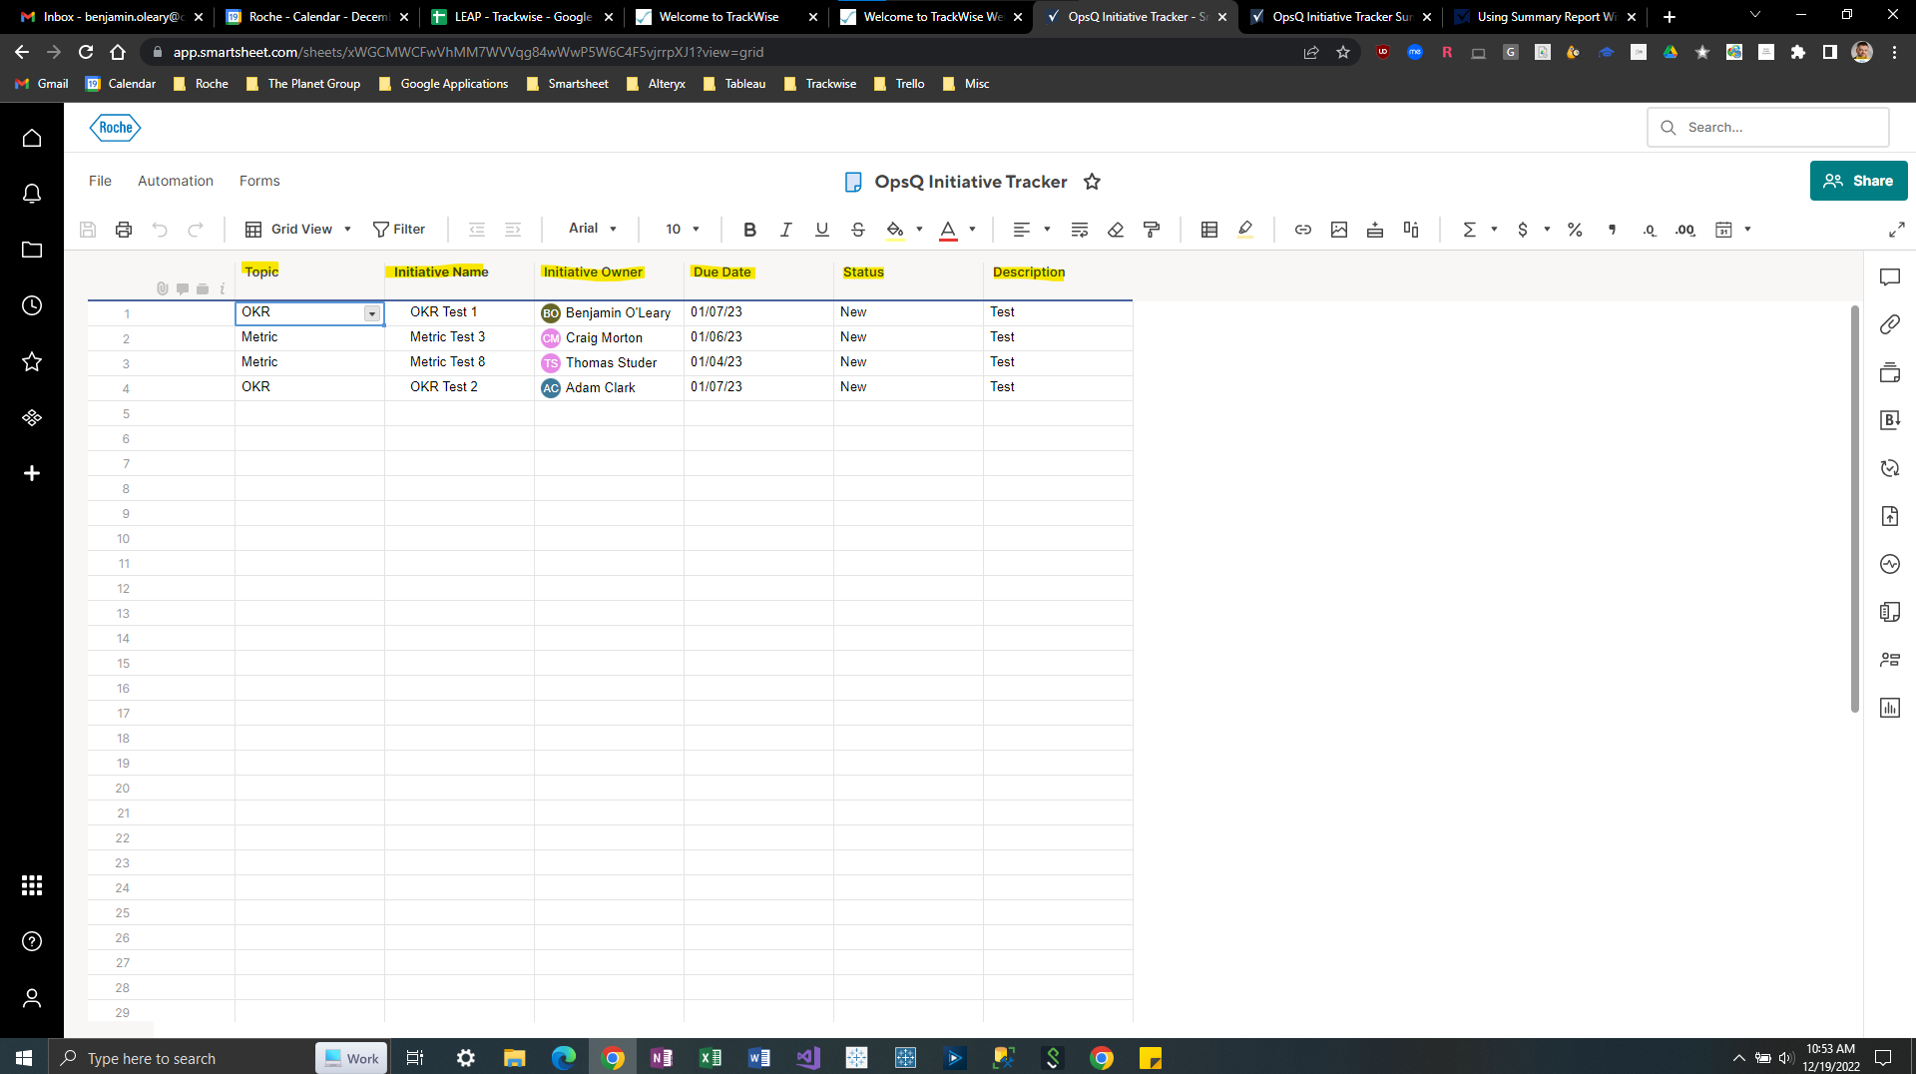The height and width of the screenshot is (1074, 1916).
Task: Expand the fill color dropdown arrow
Action: (x=919, y=230)
